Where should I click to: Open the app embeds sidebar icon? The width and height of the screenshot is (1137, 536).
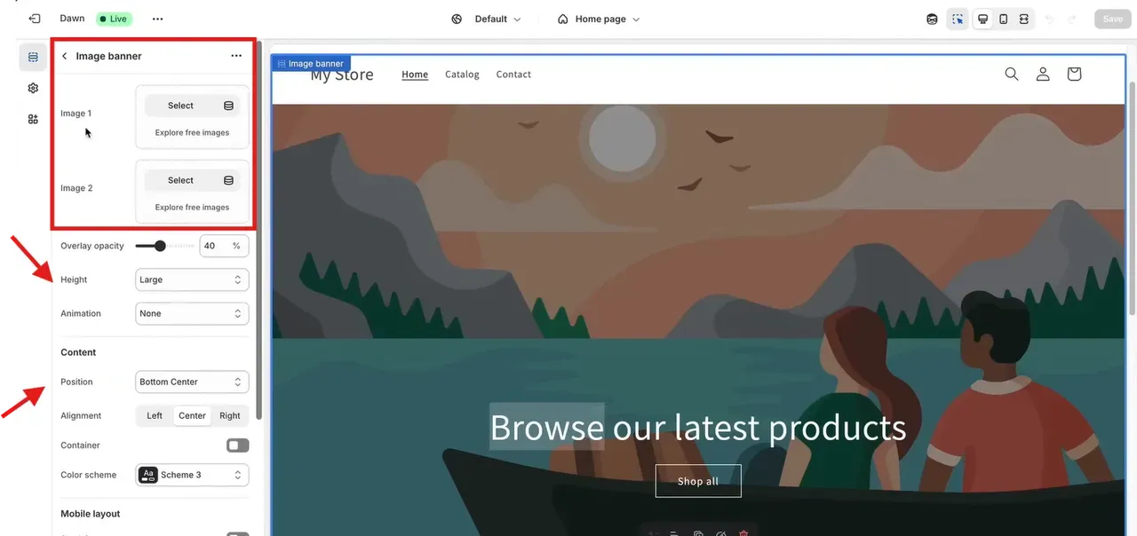tap(33, 119)
